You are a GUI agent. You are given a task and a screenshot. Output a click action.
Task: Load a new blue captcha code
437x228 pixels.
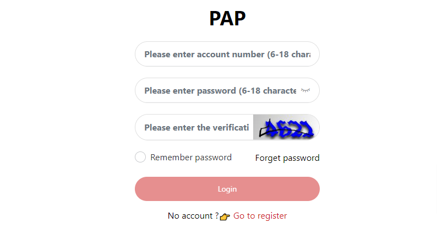(286, 127)
